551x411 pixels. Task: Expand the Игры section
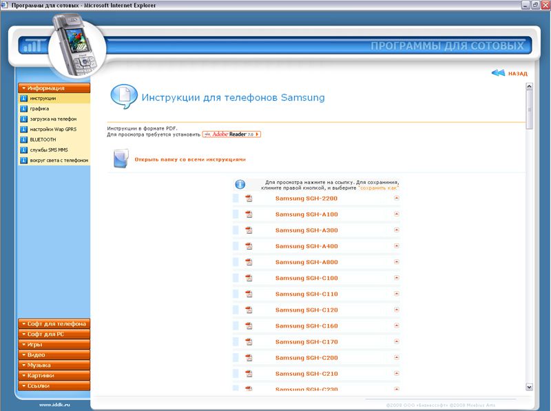tap(54, 344)
